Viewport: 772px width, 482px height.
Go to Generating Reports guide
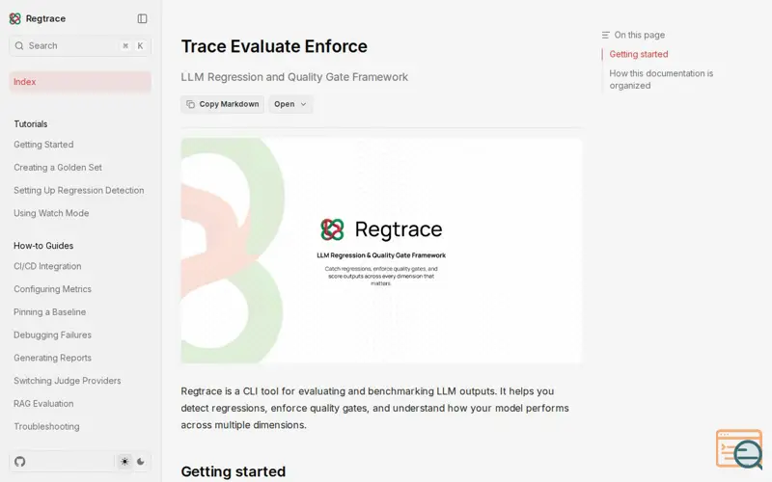[52, 358]
